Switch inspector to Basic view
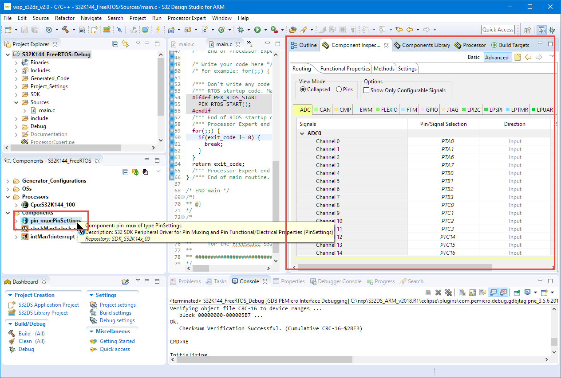561x378 pixels. [x=474, y=57]
